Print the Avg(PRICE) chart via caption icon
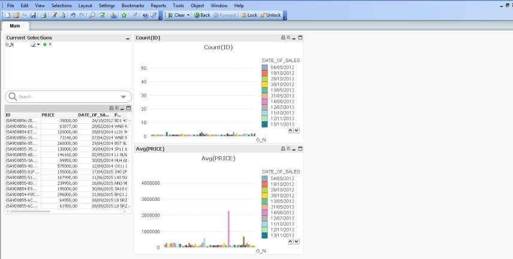 (283, 149)
